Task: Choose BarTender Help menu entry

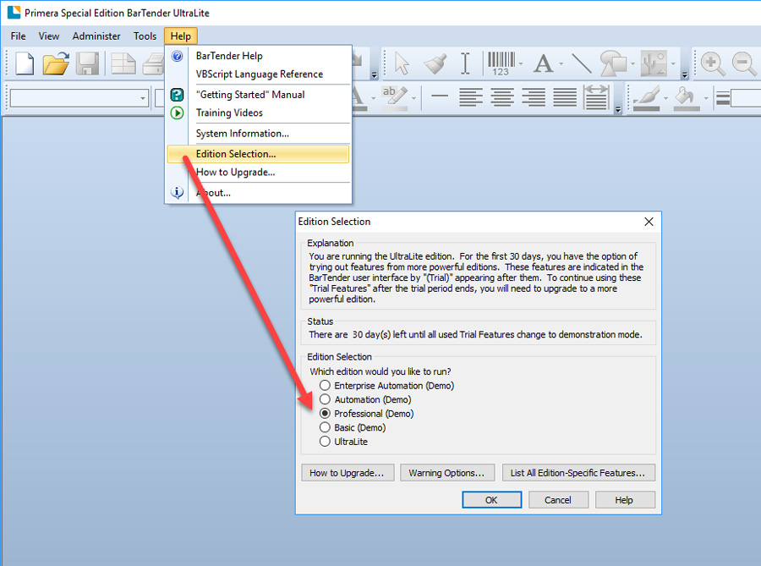Action: click(258, 56)
